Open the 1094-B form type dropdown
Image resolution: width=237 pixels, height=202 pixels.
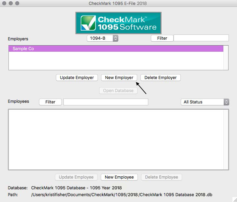tap(102, 38)
